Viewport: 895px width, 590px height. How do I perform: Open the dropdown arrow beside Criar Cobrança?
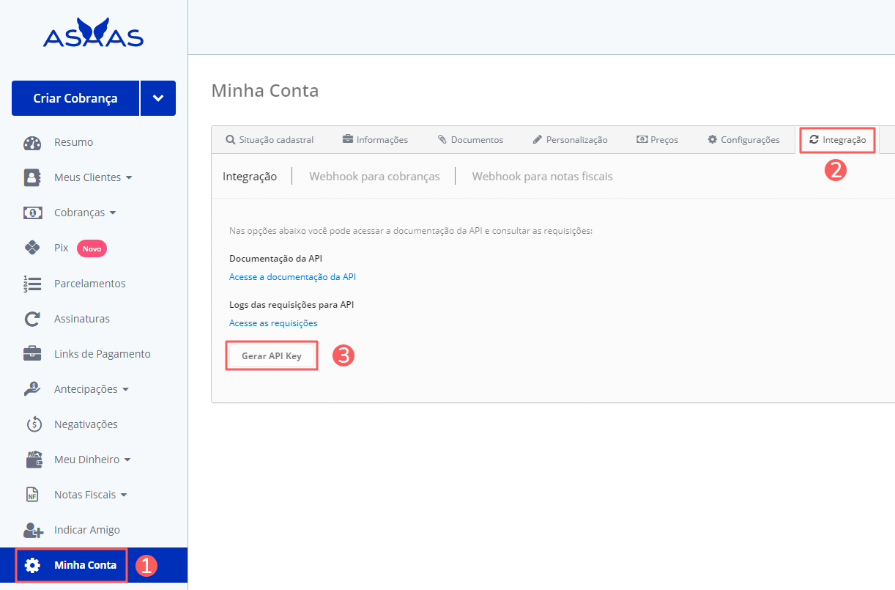point(158,98)
